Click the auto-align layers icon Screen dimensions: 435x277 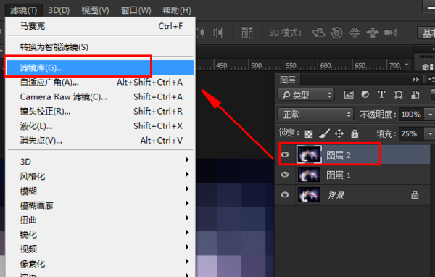(x=247, y=33)
